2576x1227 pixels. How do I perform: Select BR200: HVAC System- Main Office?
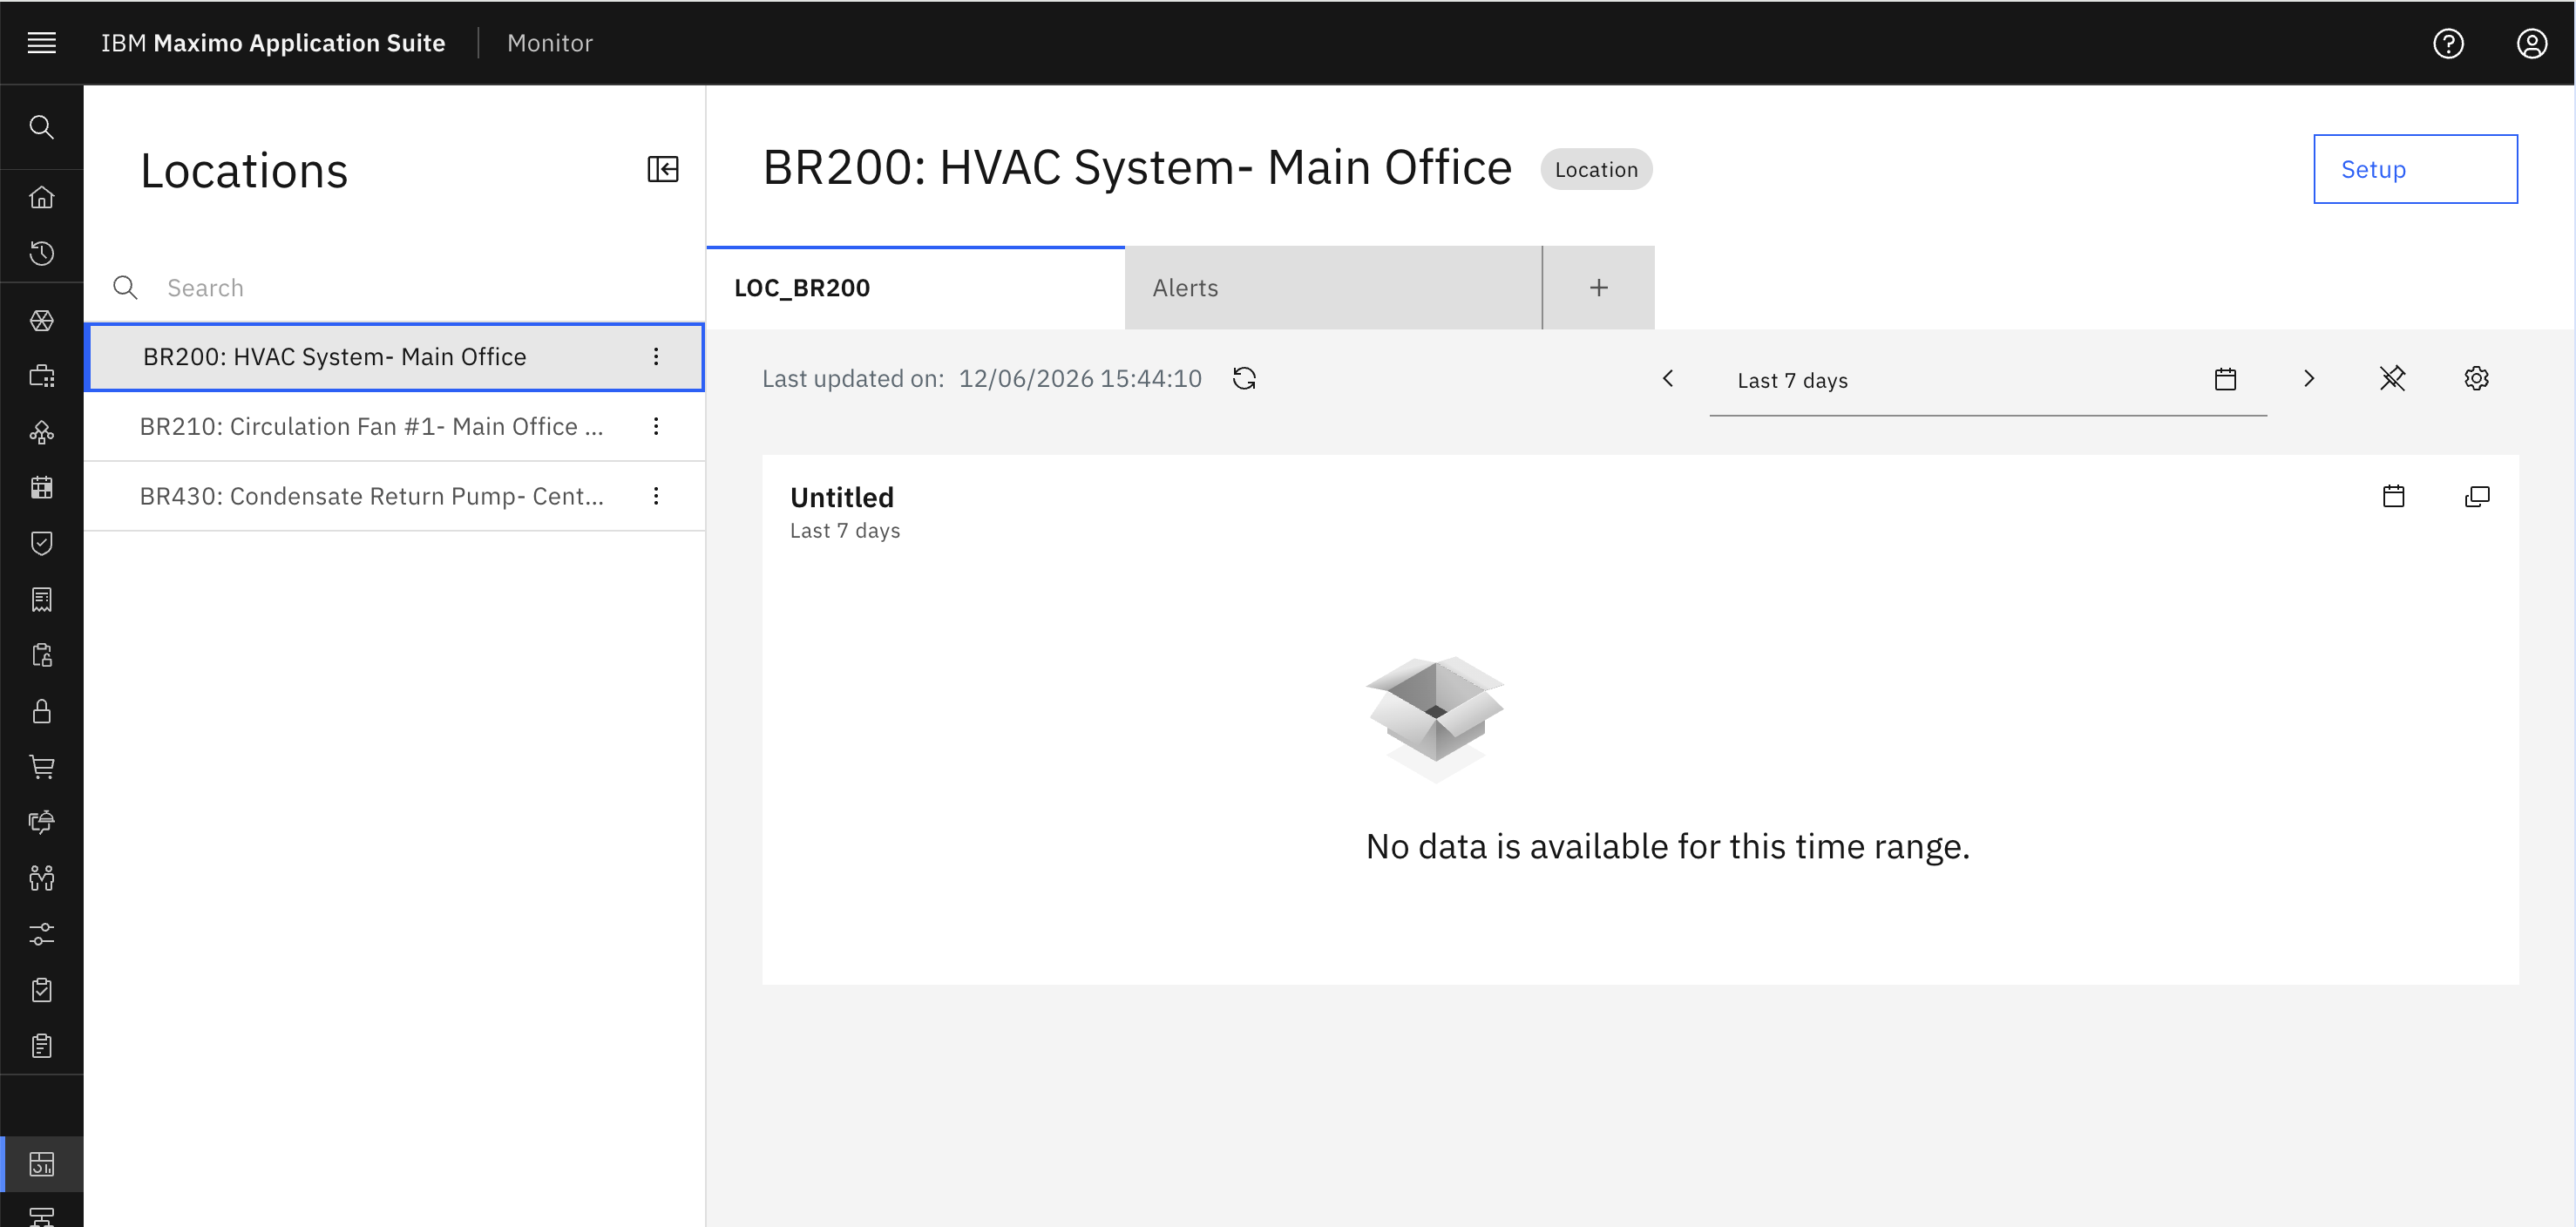coord(394,356)
